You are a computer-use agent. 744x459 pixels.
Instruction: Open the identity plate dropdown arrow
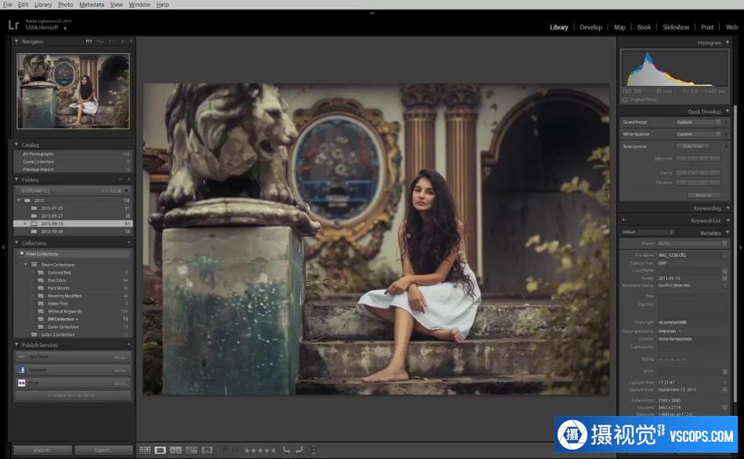click(x=65, y=28)
